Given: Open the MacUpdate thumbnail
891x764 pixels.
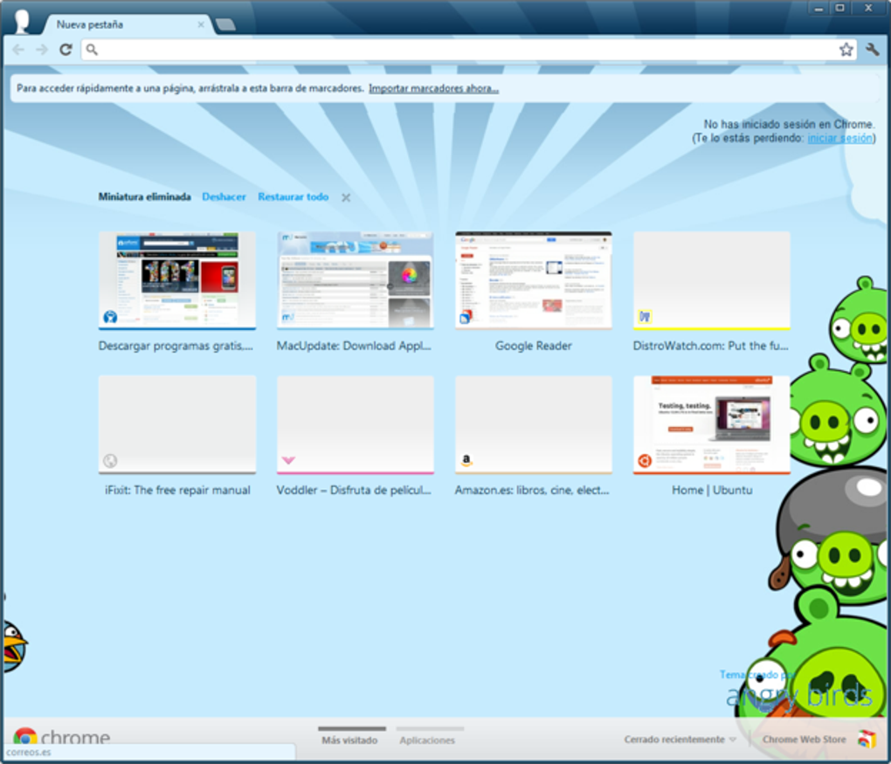Looking at the screenshot, I should tap(356, 280).
